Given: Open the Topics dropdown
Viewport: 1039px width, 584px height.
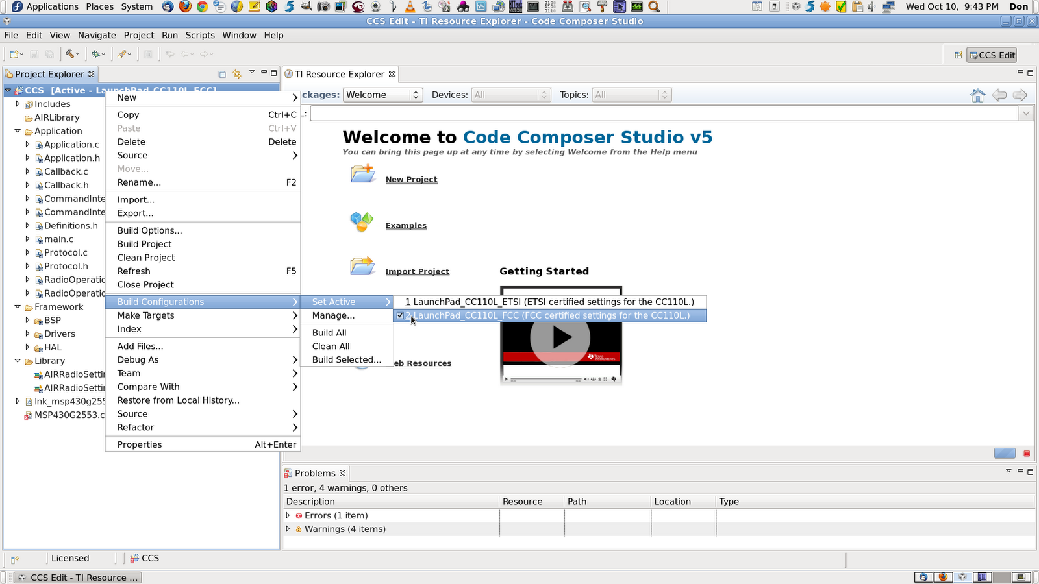Looking at the screenshot, I should (632, 95).
